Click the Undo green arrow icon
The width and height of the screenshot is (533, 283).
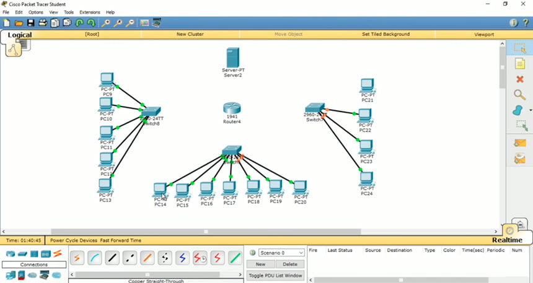click(79, 23)
